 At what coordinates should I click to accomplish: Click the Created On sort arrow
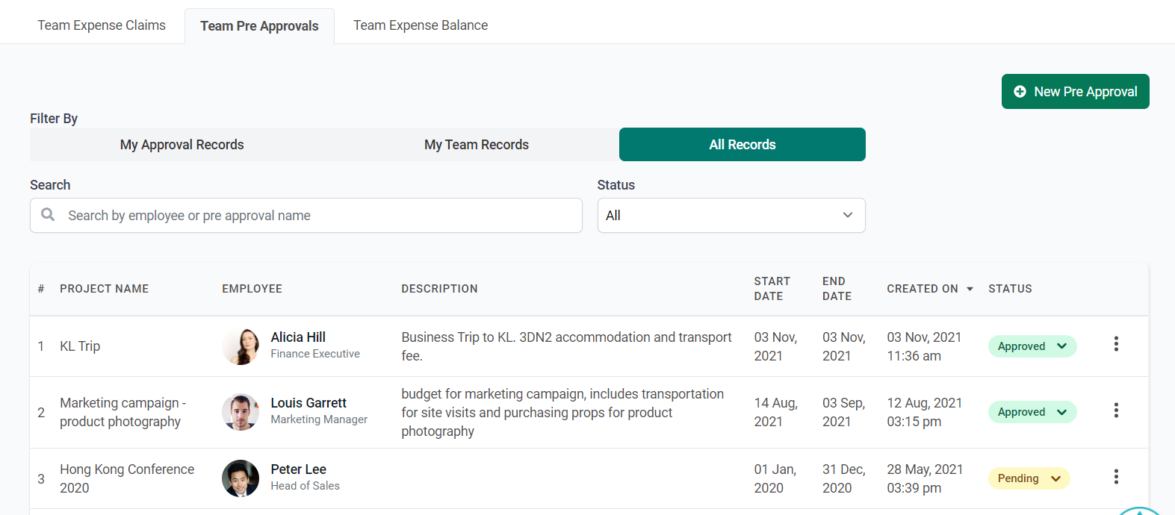click(x=970, y=289)
